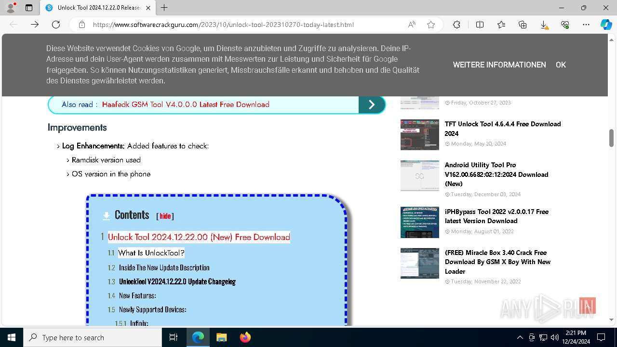Image resolution: width=617 pixels, height=347 pixels.
Task: Open Android Utility Tool Pro article
Action: [496, 174]
